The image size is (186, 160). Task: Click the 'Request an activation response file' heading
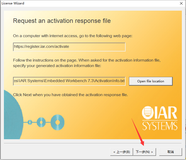62,21
